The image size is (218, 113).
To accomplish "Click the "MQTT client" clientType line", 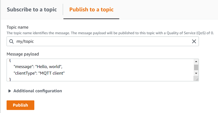I will tap(39, 73).
